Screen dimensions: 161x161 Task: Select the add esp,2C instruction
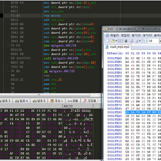point(53,80)
